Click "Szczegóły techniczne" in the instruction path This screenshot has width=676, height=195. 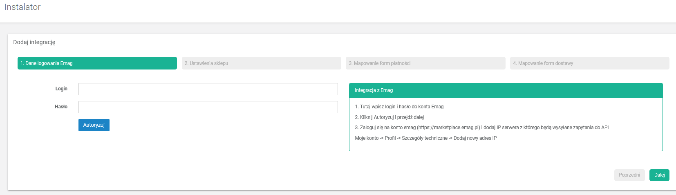tap(424, 138)
